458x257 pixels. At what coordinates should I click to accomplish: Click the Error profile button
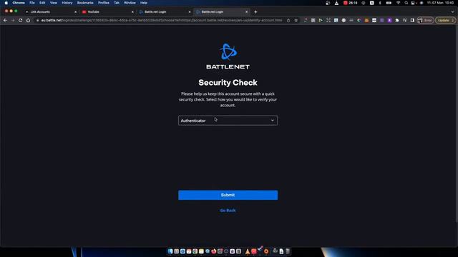(x=426, y=21)
